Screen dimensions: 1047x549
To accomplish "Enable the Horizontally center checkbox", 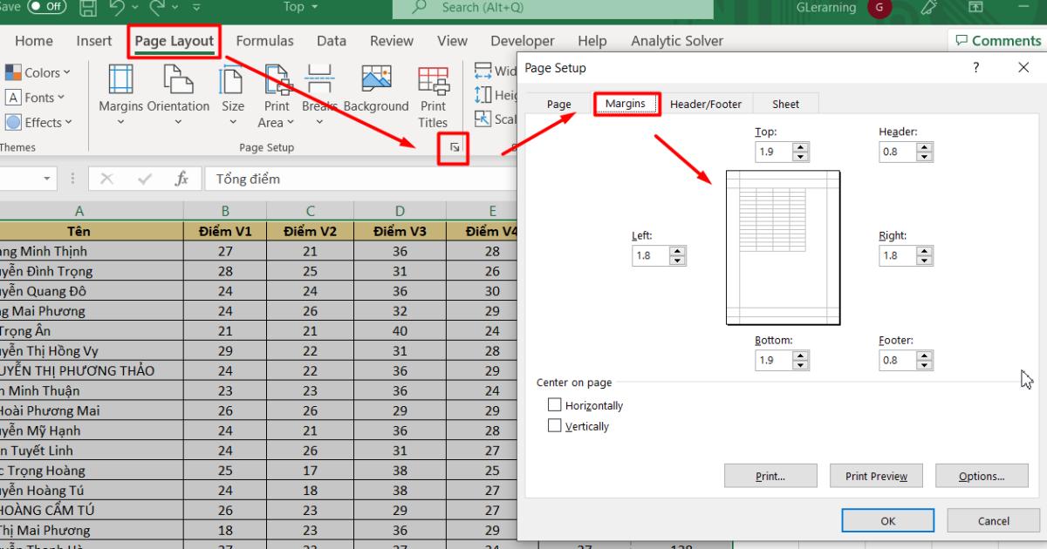I will click(555, 405).
